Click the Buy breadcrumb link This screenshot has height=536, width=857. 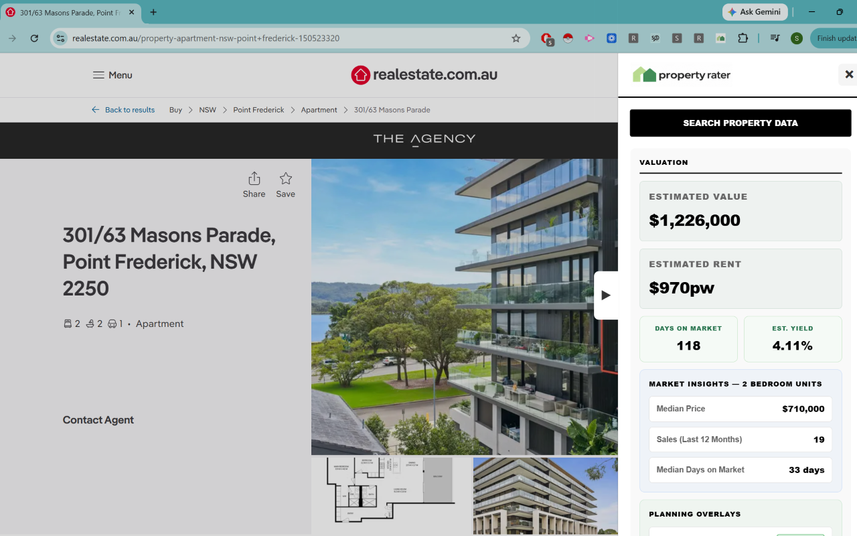click(x=175, y=110)
